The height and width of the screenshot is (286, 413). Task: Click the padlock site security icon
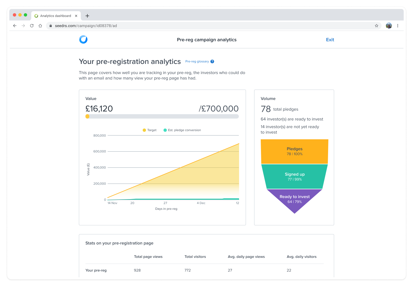[x=51, y=26]
